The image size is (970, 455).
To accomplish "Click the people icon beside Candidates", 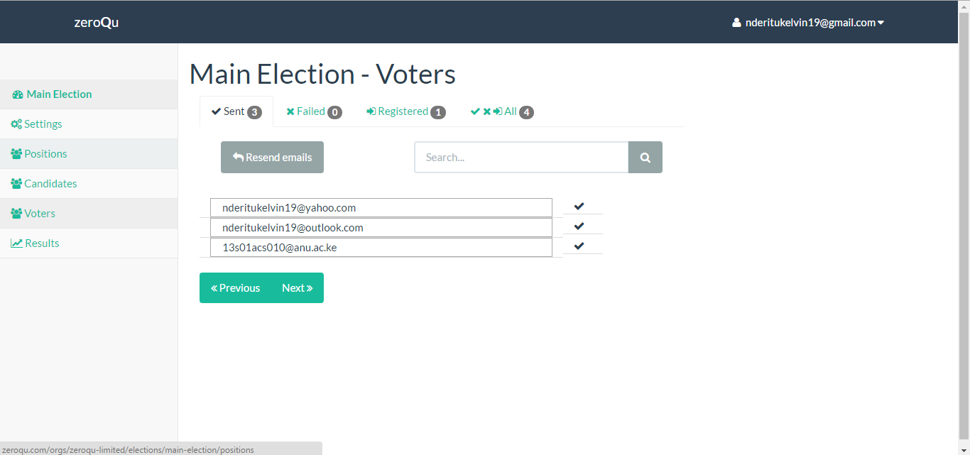I will (16, 184).
